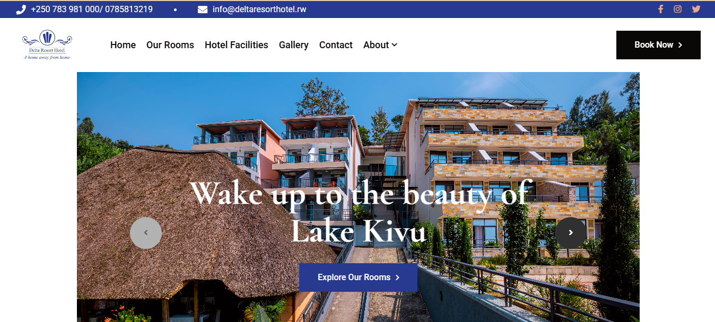
Task: Open the Contact menu link
Action: tap(336, 45)
